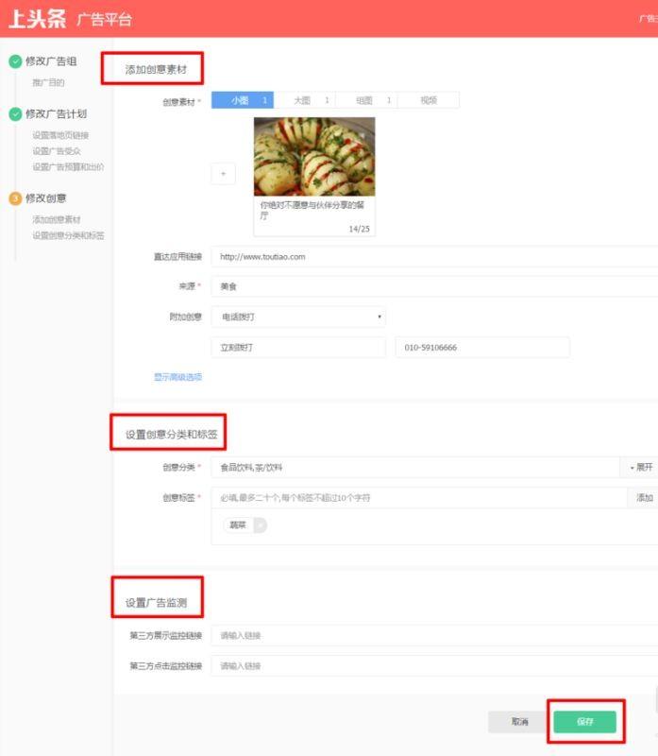Select the 组图 material tab

pos(366,100)
